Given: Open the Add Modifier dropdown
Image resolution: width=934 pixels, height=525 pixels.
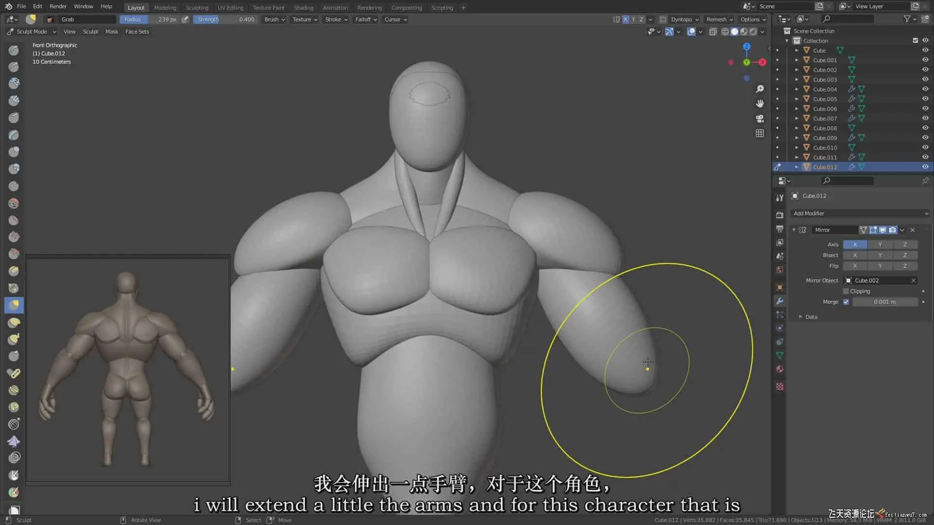Looking at the screenshot, I should click(x=860, y=213).
